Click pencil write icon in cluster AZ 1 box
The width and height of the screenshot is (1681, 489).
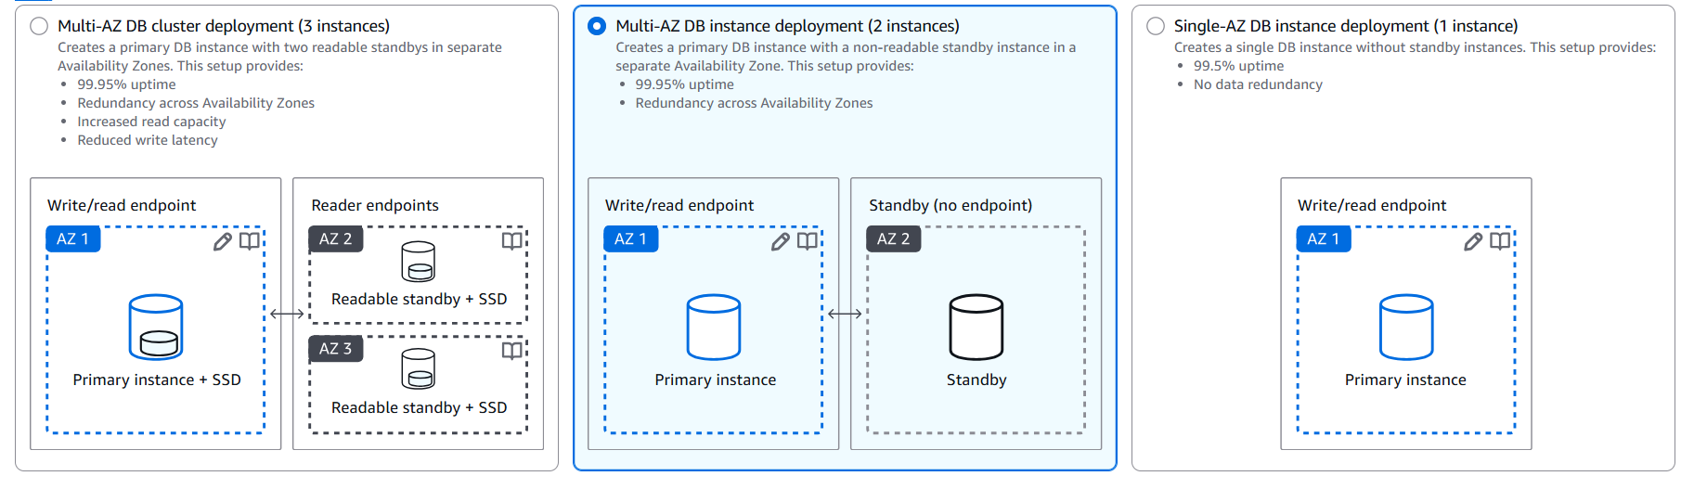[223, 241]
